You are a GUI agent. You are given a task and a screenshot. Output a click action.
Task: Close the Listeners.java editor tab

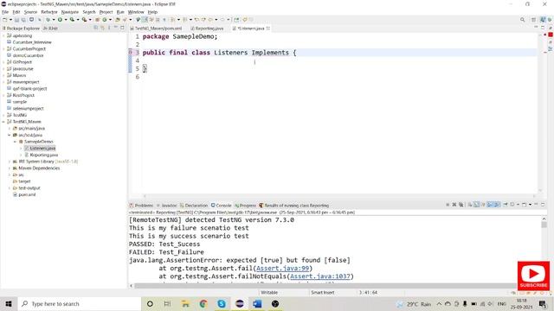click(x=268, y=29)
